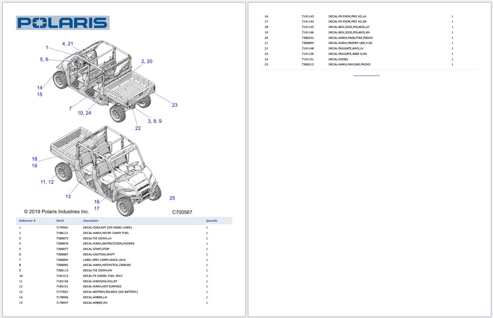Image resolution: width=493 pixels, height=318 pixels.
Task: Select part number 7182156
Action: pyautogui.click(x=62, y=281)
